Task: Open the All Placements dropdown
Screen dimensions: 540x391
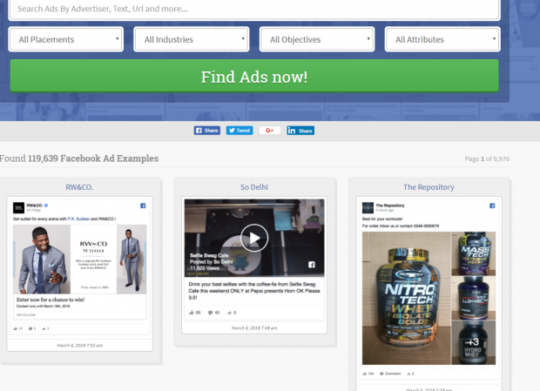Action: (x=66, y=39)
